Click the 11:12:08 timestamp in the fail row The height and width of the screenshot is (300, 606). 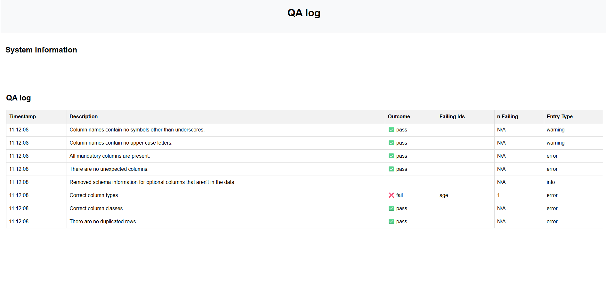point(19,195)
